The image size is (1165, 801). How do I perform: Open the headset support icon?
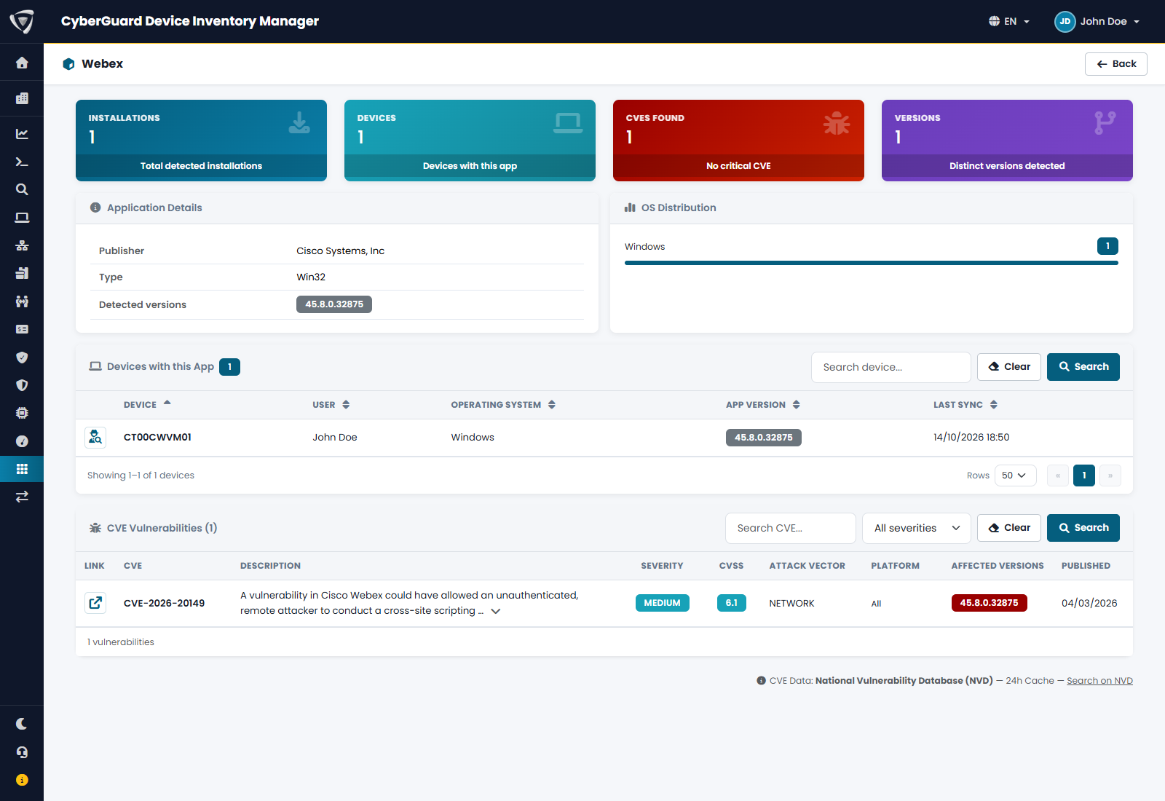coord(22,752)
